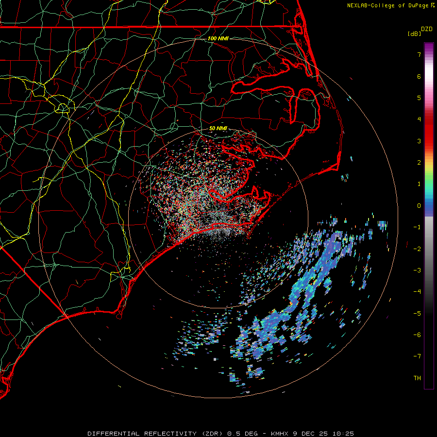The height and width of the screenshot is (437, 437).
Task: Click the 4 value on the color scale
Action: [419, 119]
